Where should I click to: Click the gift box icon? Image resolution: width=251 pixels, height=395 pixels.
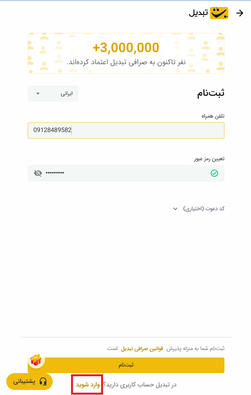point(36,360)
